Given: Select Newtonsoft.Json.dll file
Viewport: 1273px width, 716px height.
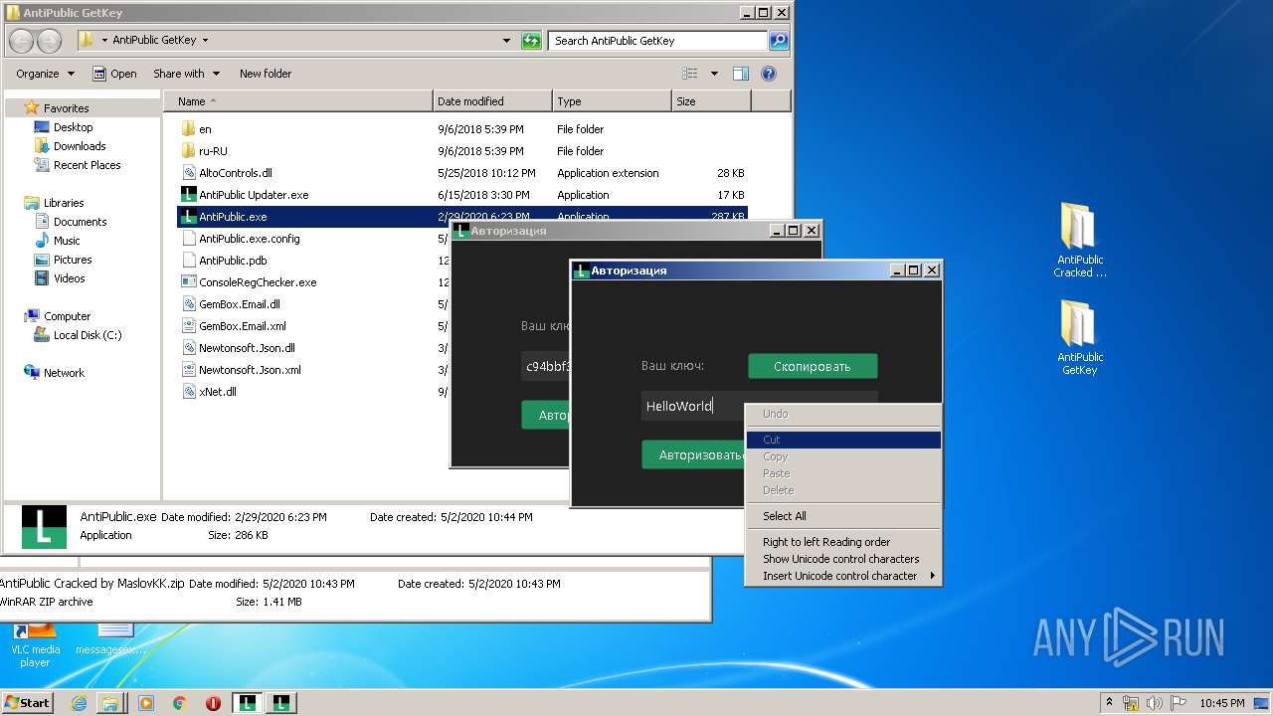Looking at the screenshot, I should pos(247,348).
